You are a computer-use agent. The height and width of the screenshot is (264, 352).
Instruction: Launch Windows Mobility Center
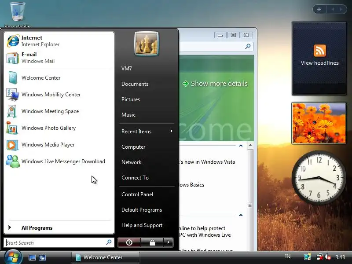[59, 95]
